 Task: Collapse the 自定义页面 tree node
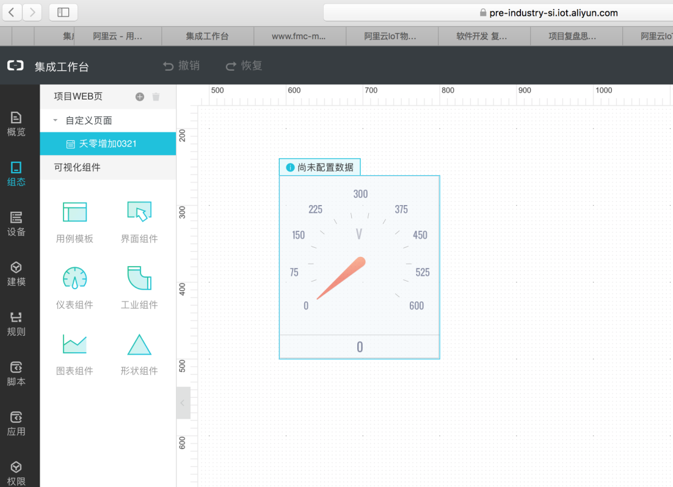coord(55,121)
